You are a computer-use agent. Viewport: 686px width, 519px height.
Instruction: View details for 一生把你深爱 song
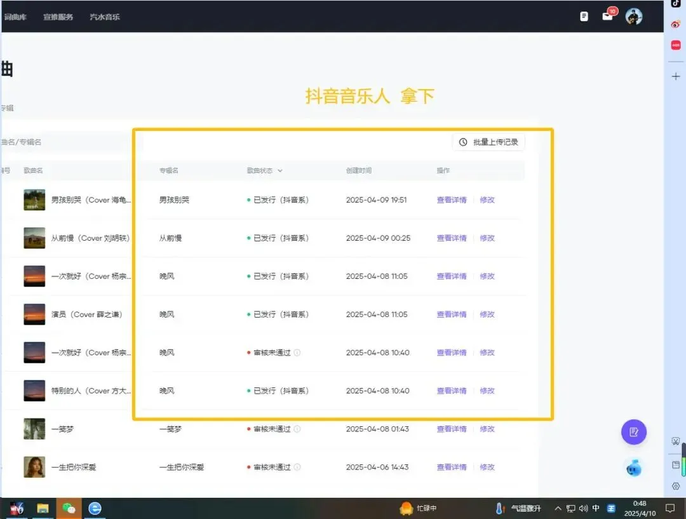pos(452,468)
